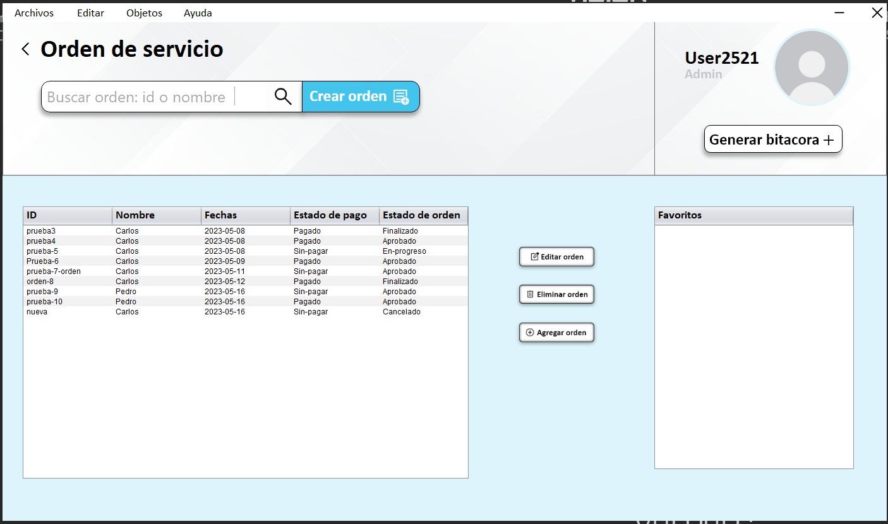Click the Favoritos list header
Viewport: 888px width, 524px height.
point(754,215)
